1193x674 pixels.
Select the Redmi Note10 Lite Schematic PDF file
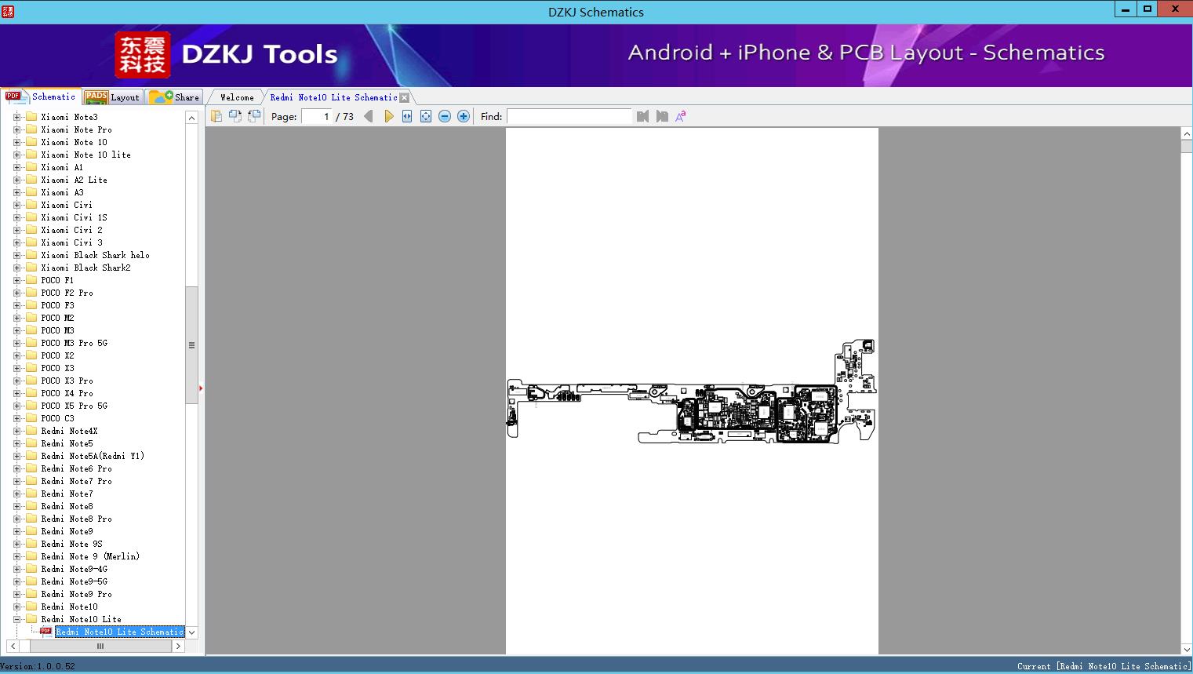[x=120, y=632]
